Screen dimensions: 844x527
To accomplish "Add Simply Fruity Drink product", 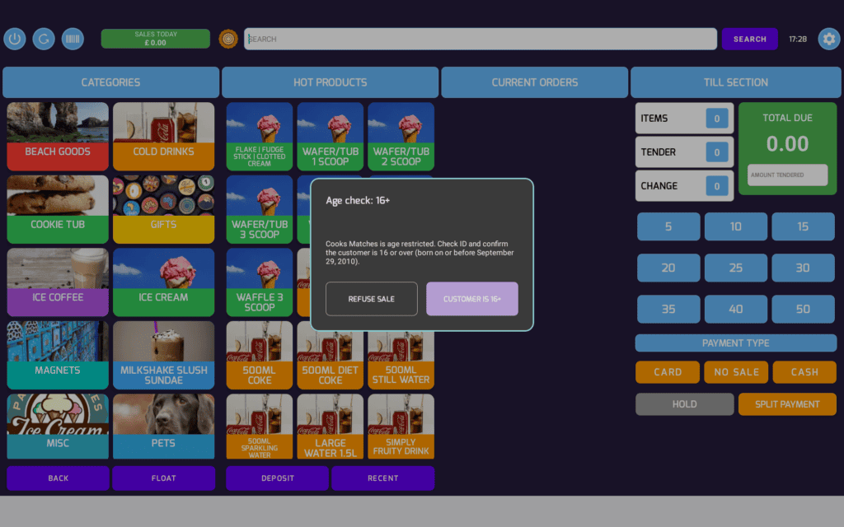I will (x=401, y=427).
